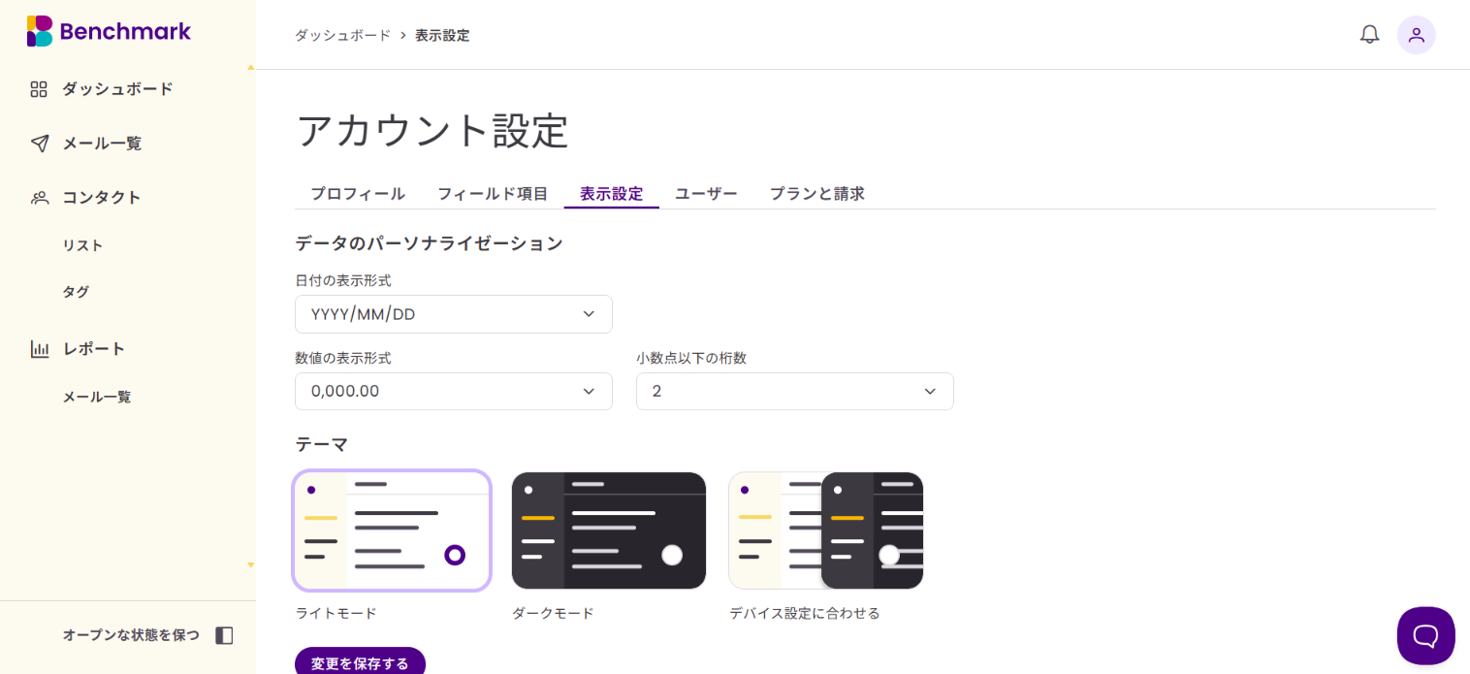Open メール一覧 under レポート

click(97, 397)
